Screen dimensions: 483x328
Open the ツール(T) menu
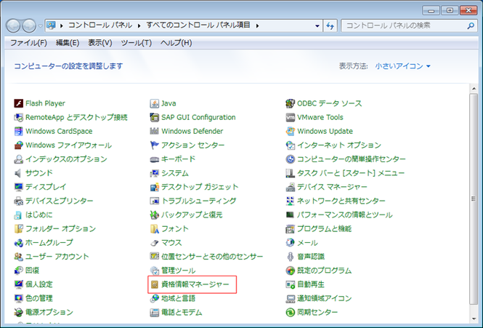[137, 43]
